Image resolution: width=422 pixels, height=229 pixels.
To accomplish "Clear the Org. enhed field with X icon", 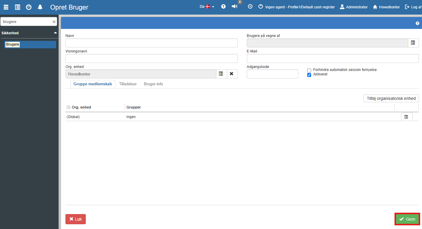I will (232, 74).
